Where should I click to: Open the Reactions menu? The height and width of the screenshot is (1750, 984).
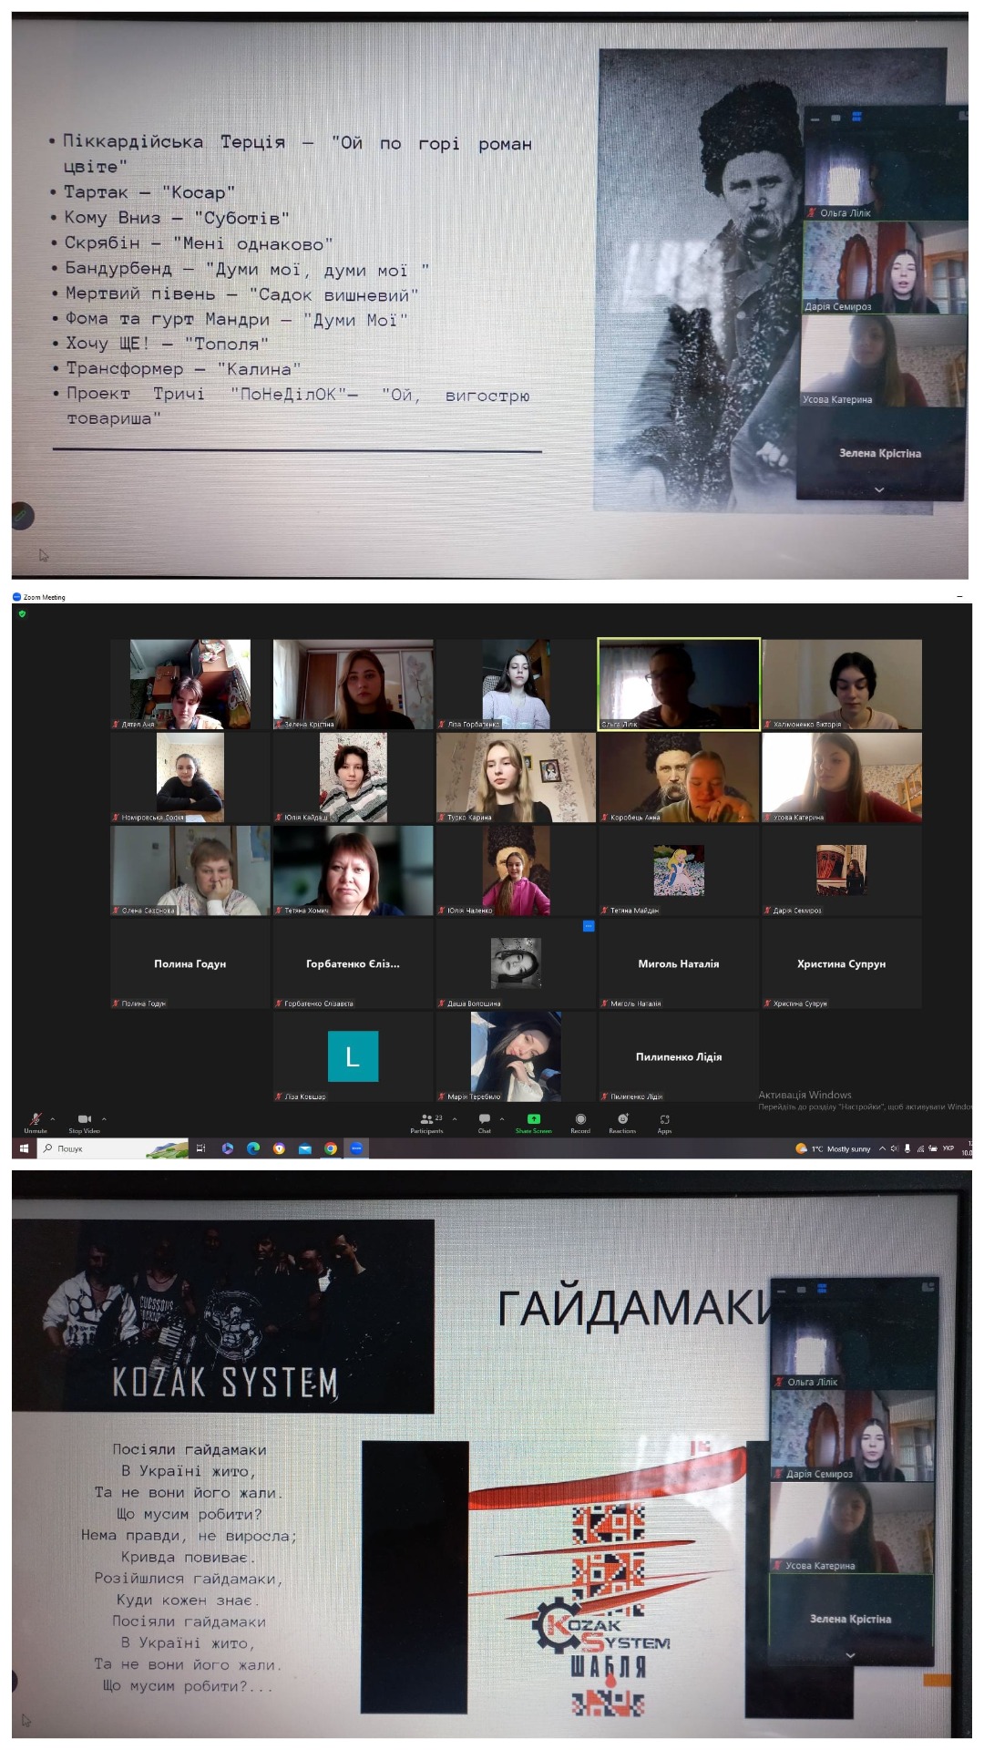tap(623, 1120)
